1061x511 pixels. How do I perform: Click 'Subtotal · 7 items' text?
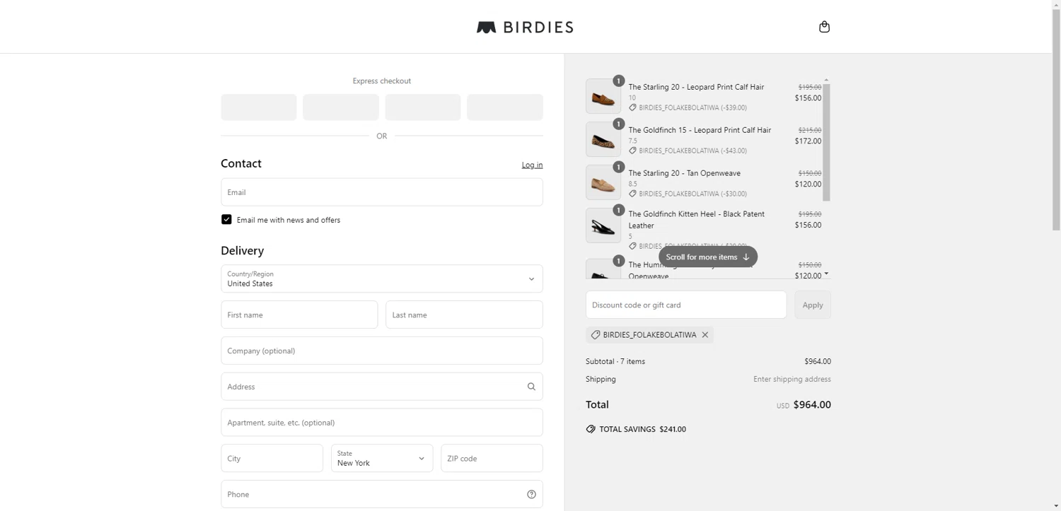point(615,361)
